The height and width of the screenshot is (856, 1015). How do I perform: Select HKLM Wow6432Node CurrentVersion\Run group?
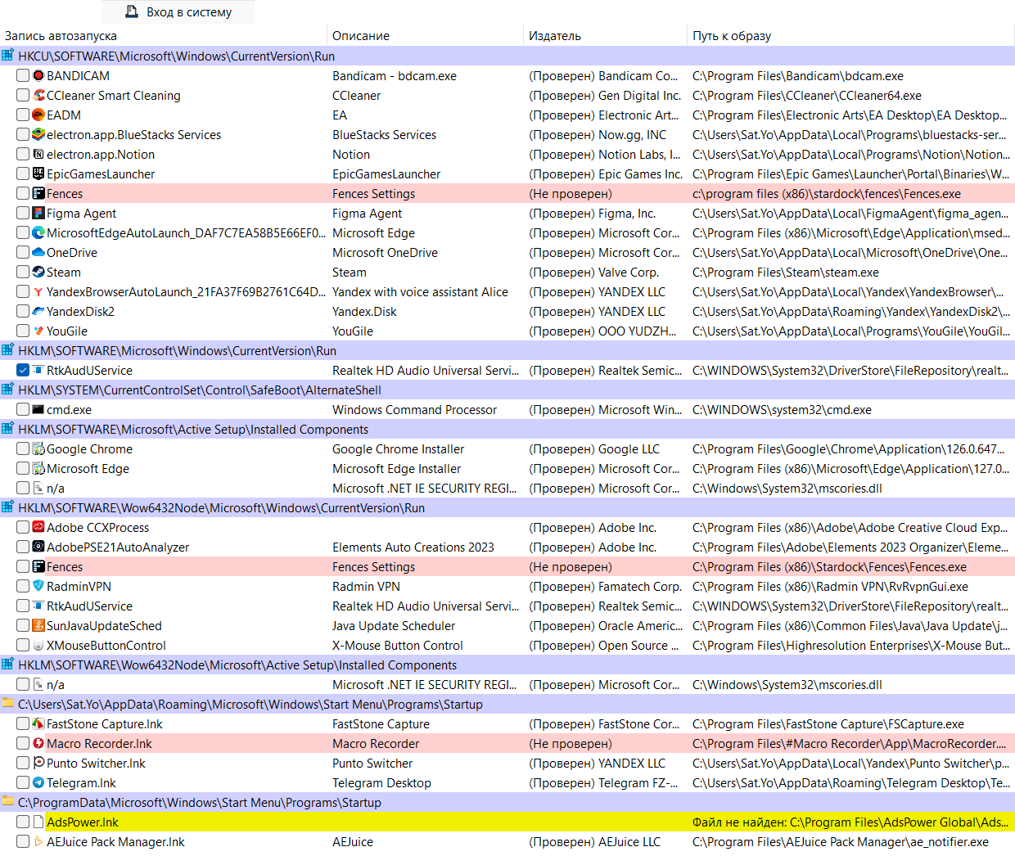508,507
